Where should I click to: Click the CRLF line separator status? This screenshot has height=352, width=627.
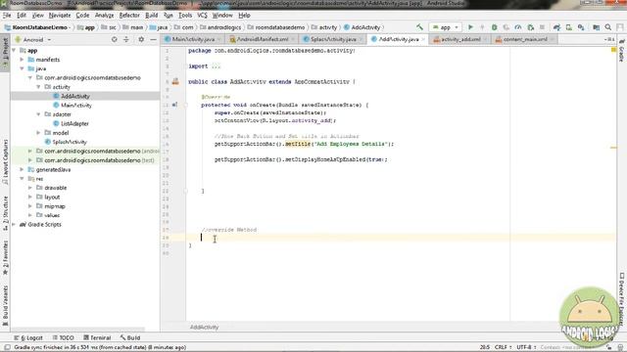503,347
